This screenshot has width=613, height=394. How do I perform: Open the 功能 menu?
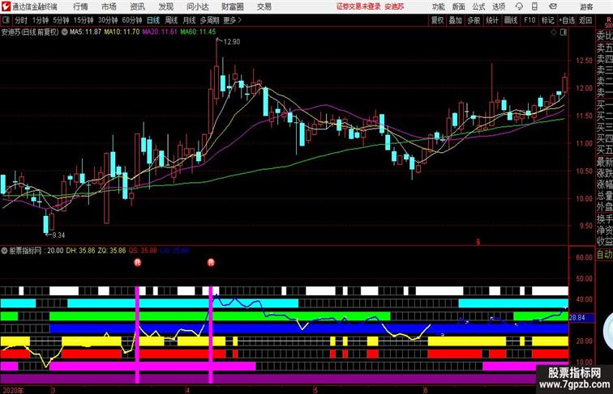[x=438, y=6]
